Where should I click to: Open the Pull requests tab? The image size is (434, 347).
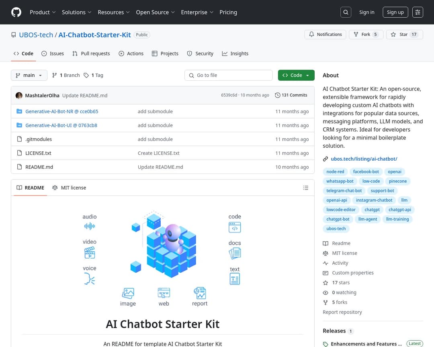[91, 54]
